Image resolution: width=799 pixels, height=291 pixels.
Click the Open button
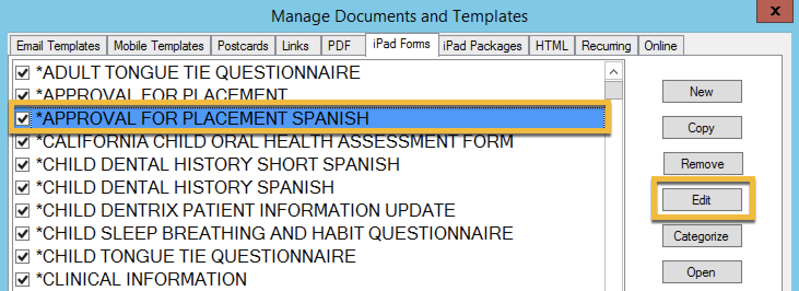701,272
